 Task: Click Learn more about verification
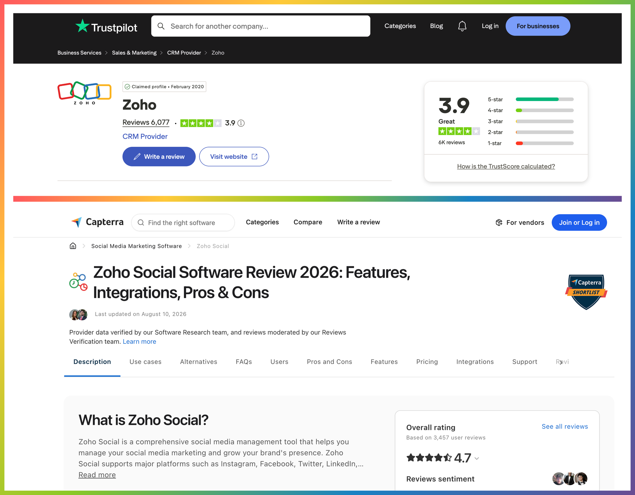pyautogui.click(x=139, y=342)
